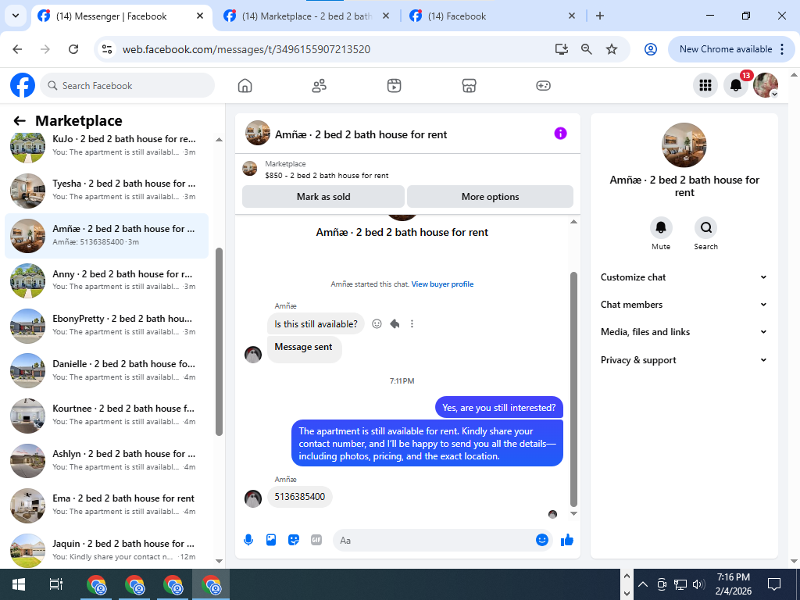Go back using Marketplace back arrow
This screenshot has height=600, width=800.
[x=20, y=121]
